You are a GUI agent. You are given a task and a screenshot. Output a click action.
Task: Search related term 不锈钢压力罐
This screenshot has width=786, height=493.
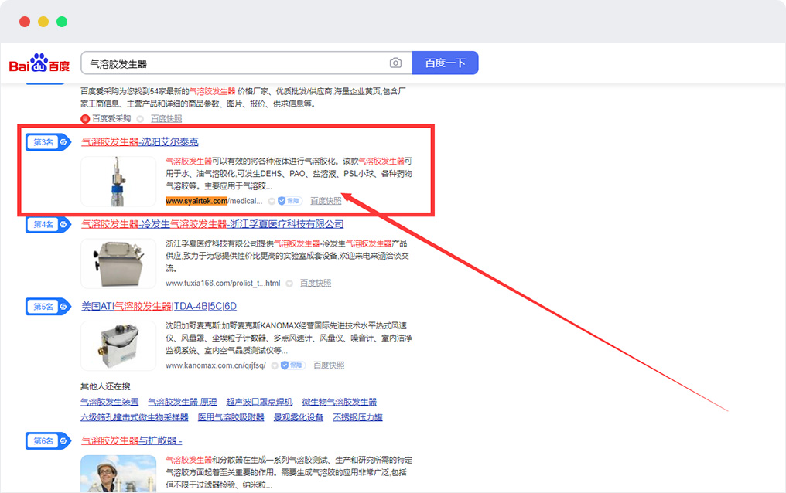[x=358, y=417]
